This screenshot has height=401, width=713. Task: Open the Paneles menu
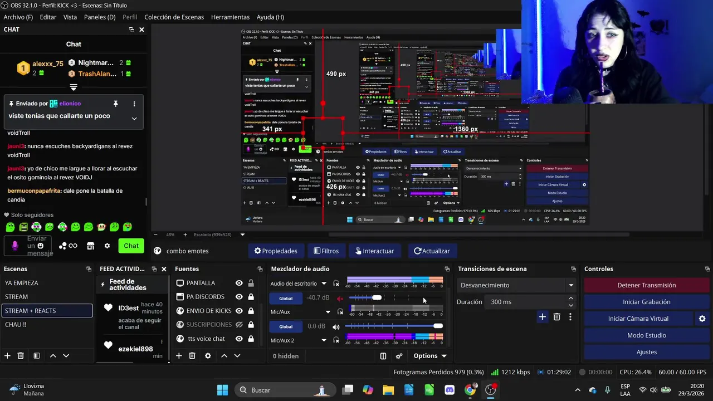(100, 17)
